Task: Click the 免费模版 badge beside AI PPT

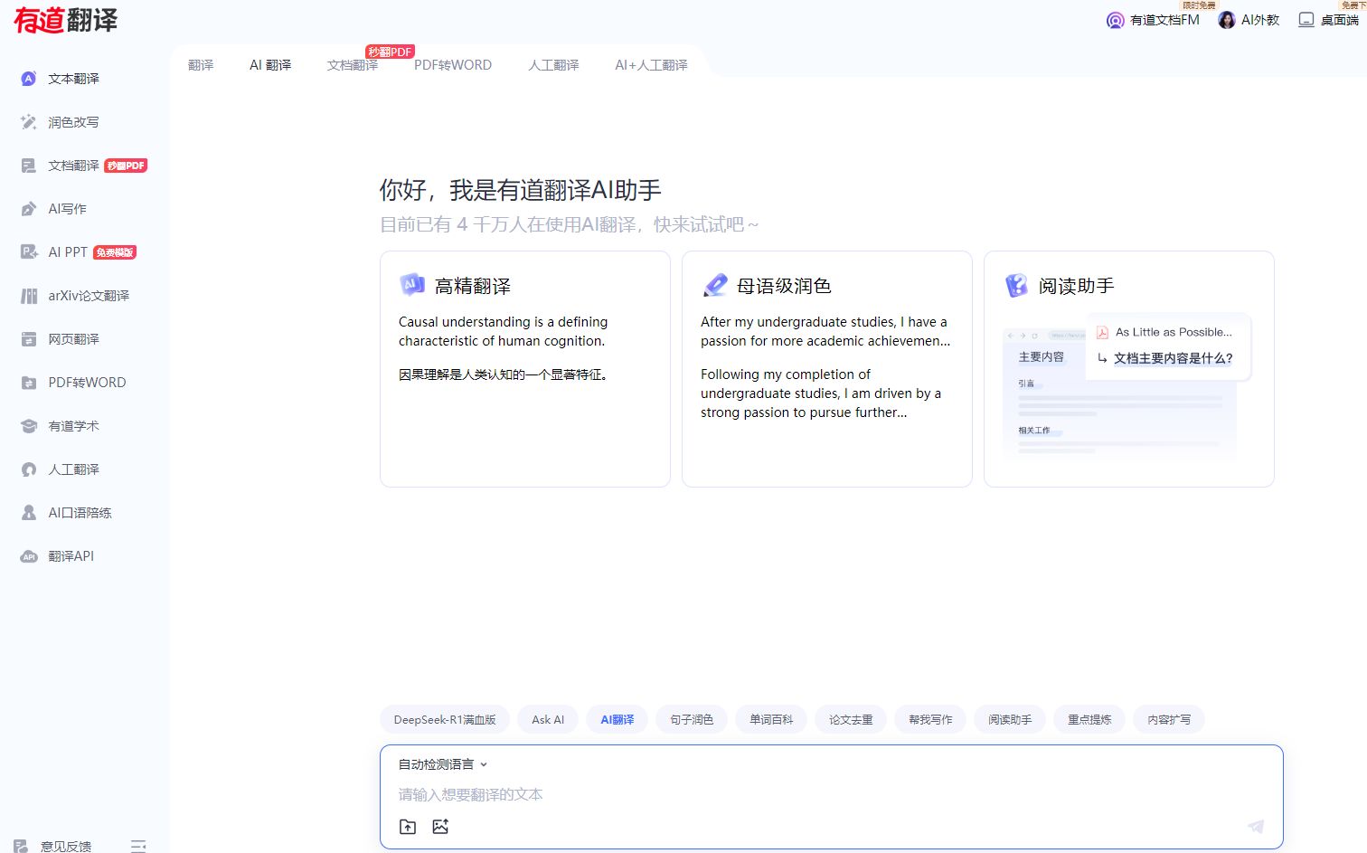Action: [x=115, y=252]
